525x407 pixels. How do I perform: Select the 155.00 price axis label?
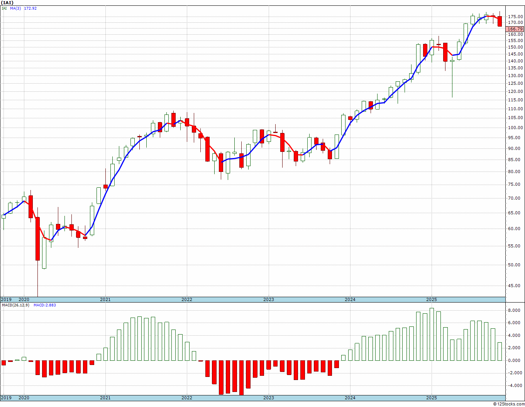(515, 40)
